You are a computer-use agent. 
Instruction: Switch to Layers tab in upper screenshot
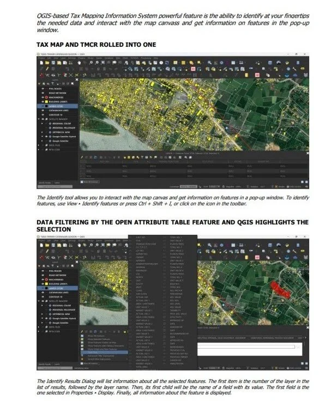[x=57, y=183]
